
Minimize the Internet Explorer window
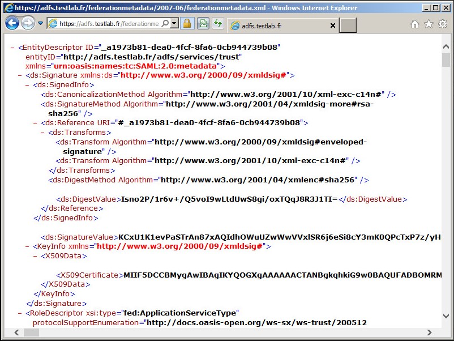426,8
